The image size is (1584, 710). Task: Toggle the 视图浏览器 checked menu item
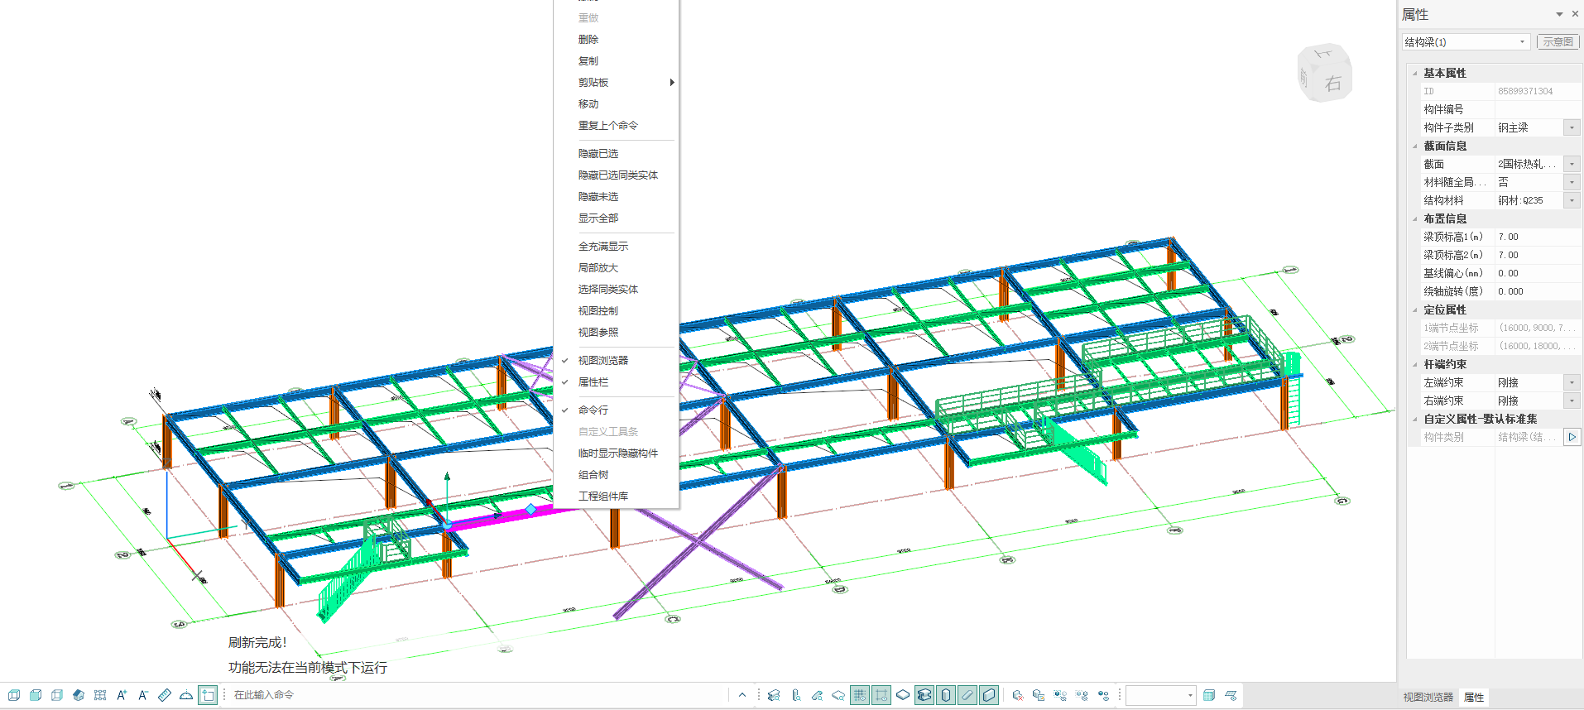(x=602, y=361)
